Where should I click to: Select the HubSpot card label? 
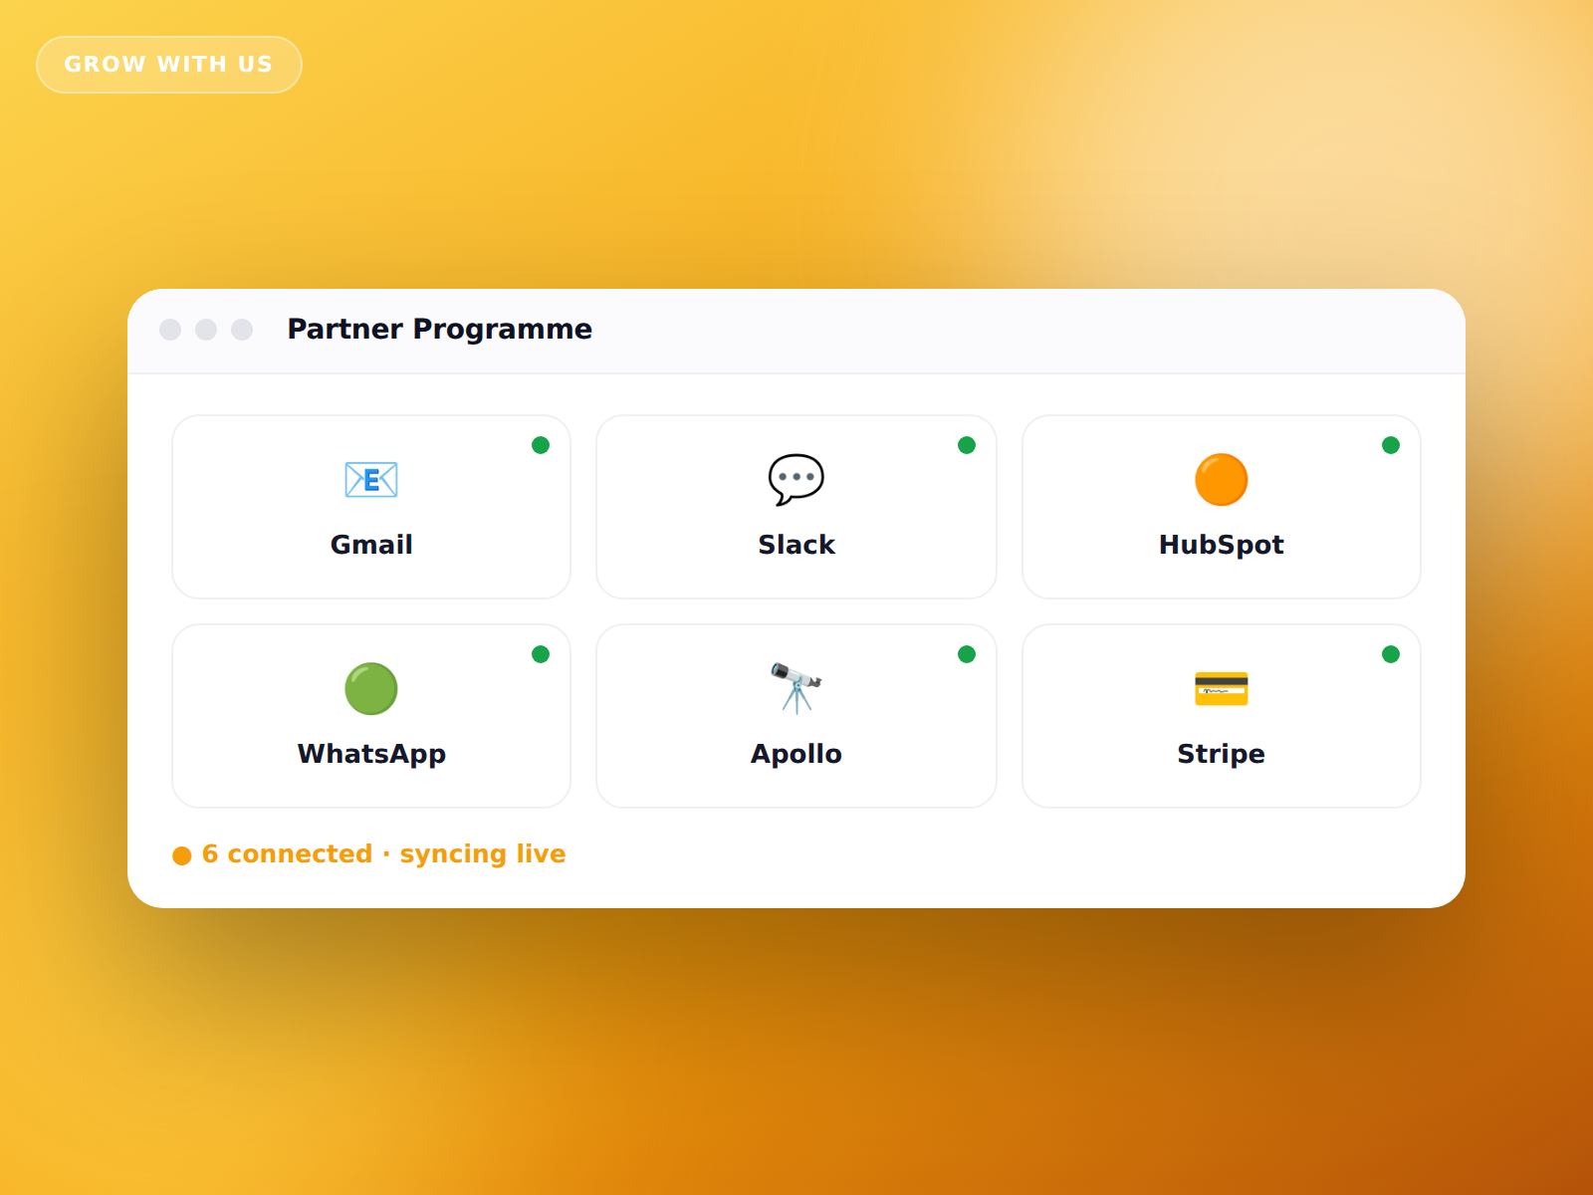1222,545
